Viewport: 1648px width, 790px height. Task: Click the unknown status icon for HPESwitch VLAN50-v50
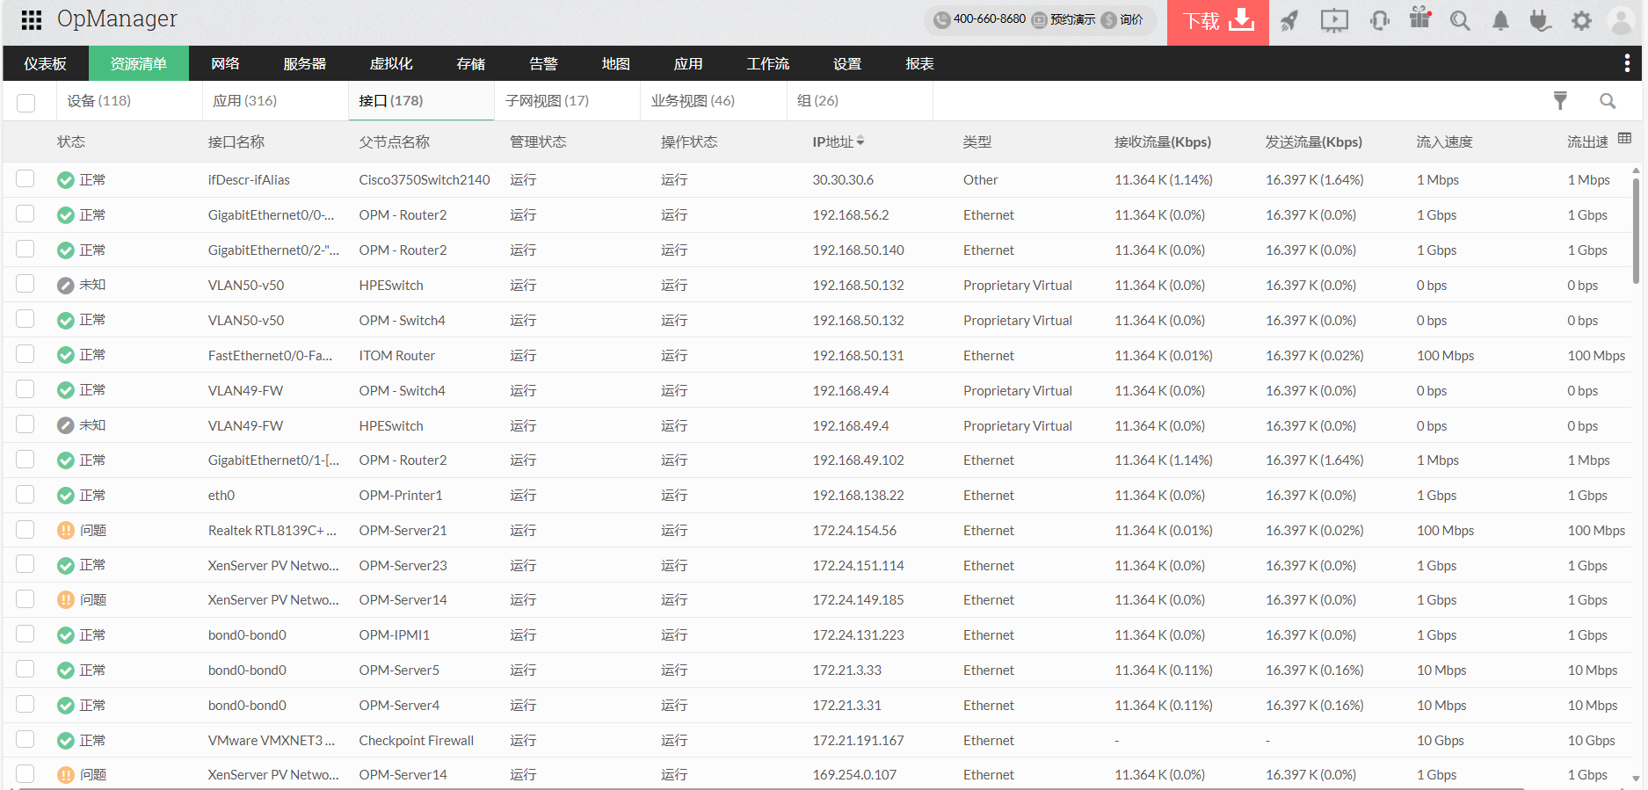[66, 286]
